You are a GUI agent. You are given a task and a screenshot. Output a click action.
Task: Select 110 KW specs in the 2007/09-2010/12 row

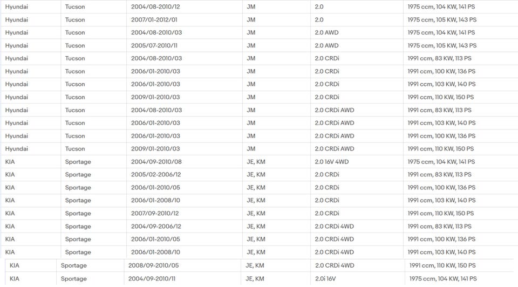coord(440,214)
